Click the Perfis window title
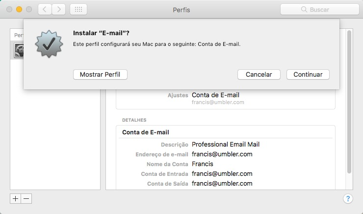Screen dimensions: 363x214 (x=181, y=10)
